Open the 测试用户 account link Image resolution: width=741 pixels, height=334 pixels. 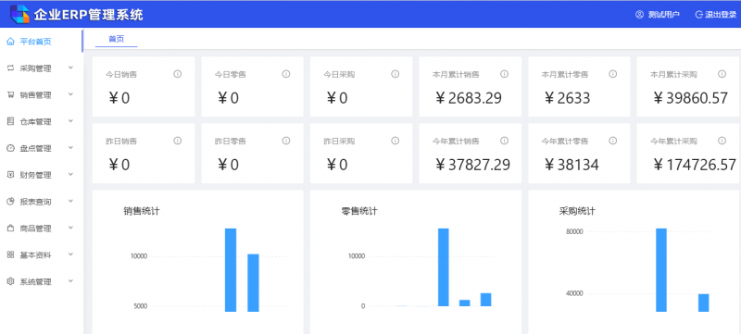coord(658,15)
